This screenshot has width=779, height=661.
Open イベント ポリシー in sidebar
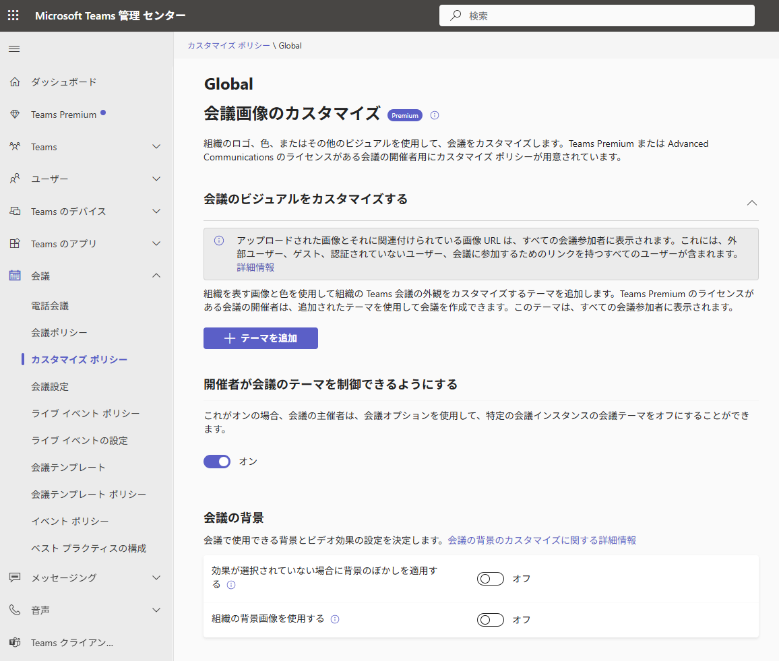pos(70,521)
